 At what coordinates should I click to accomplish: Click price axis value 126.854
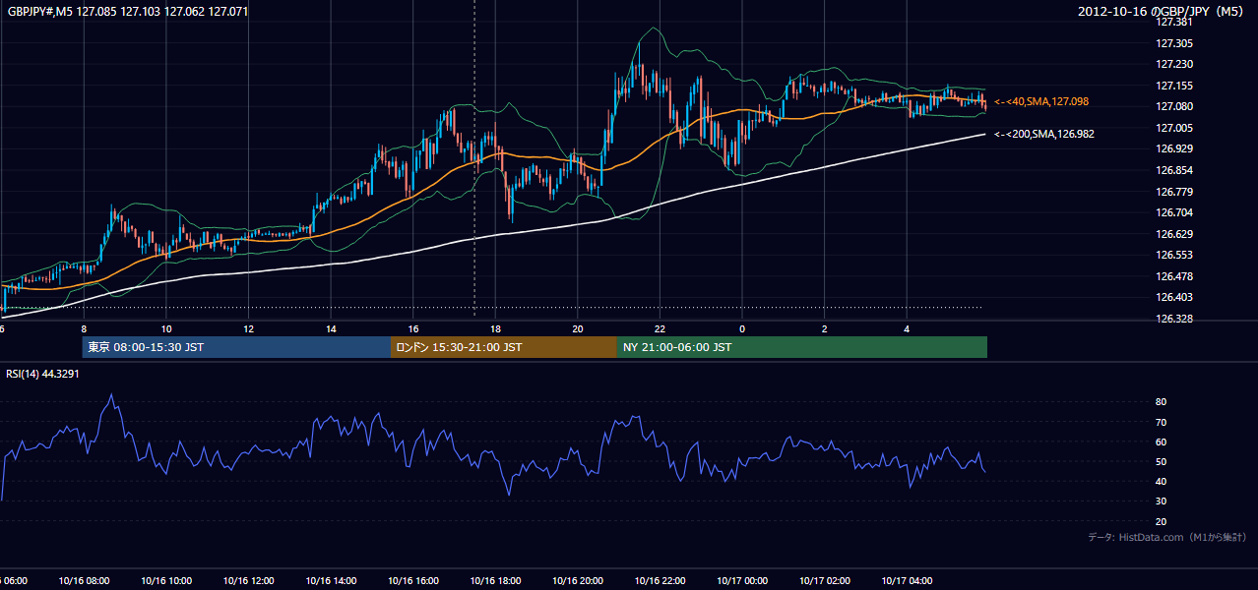pyautogui.click(x=1174, y=170)
